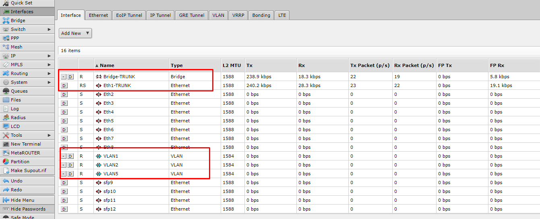Click the Eth4 interface icon
The image size is (540, 219).
pos(99,112)
